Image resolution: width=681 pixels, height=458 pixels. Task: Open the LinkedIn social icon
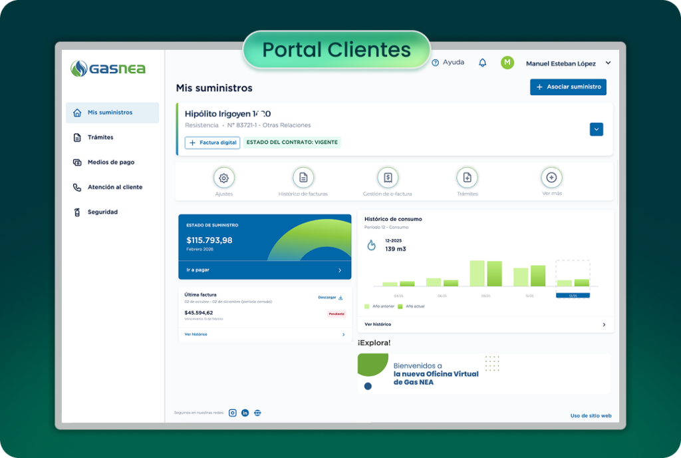[245, 413]
